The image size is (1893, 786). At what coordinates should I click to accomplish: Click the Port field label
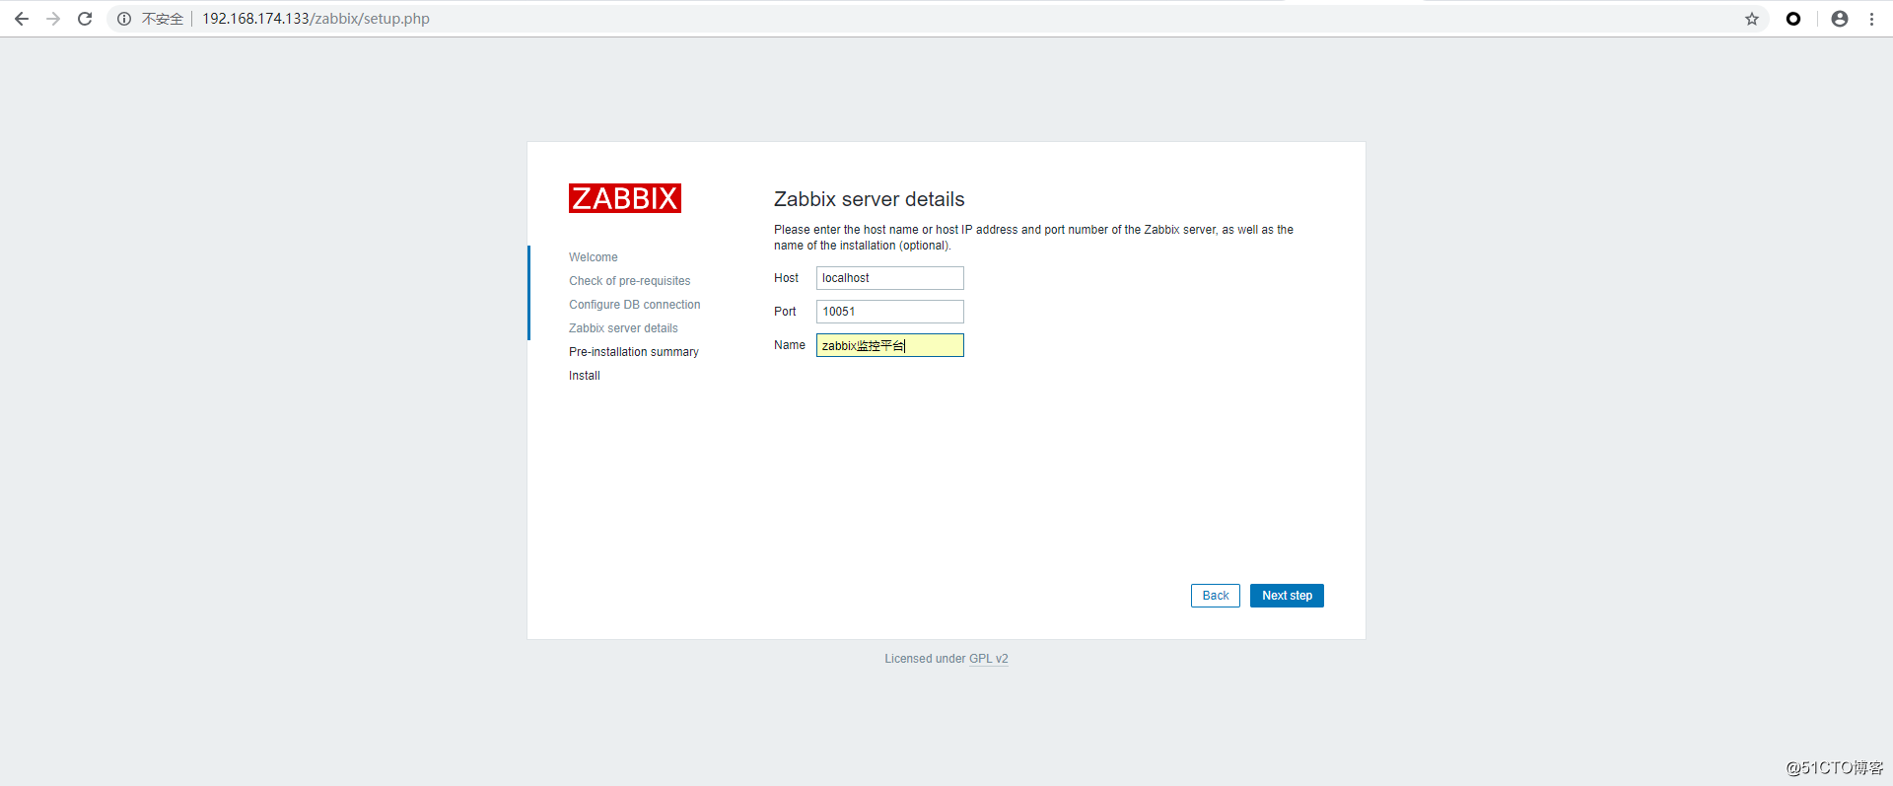(785, 312)
